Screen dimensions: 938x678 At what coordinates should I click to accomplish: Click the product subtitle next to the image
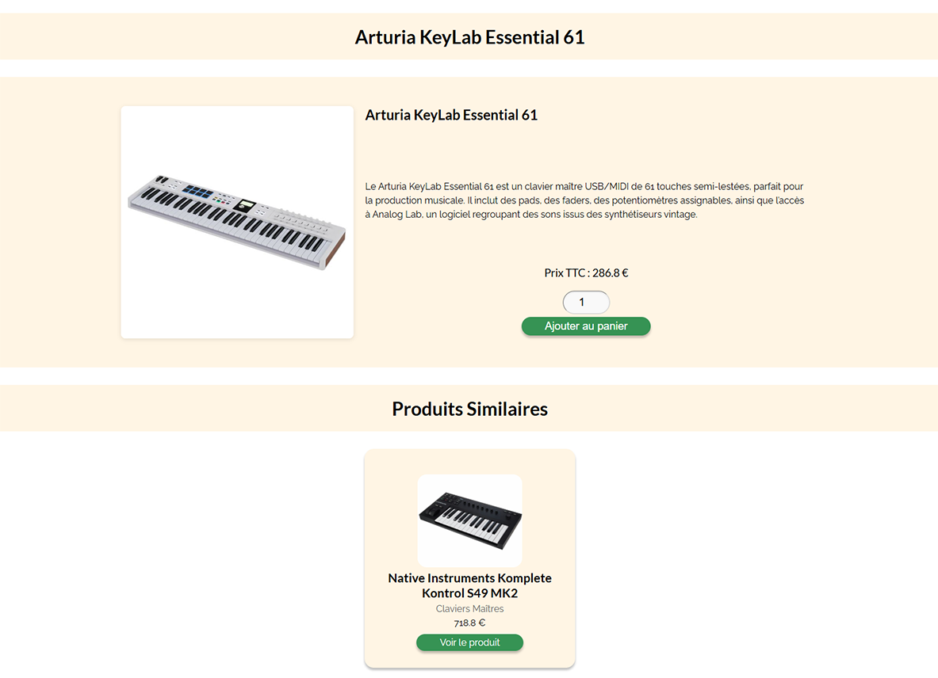point(451,115)
